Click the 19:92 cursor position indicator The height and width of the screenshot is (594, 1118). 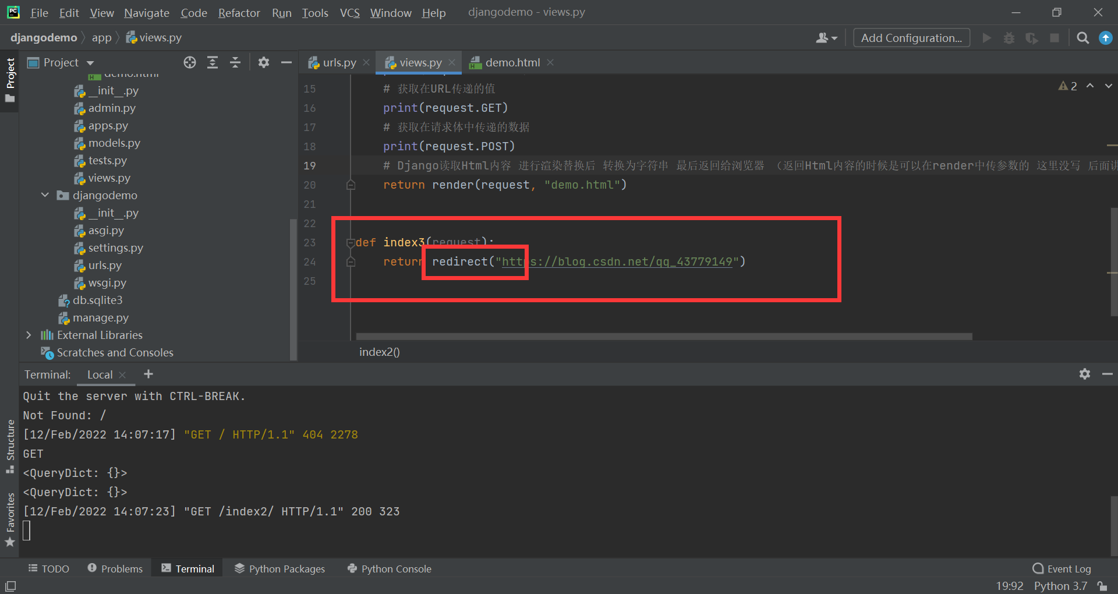1010,586
